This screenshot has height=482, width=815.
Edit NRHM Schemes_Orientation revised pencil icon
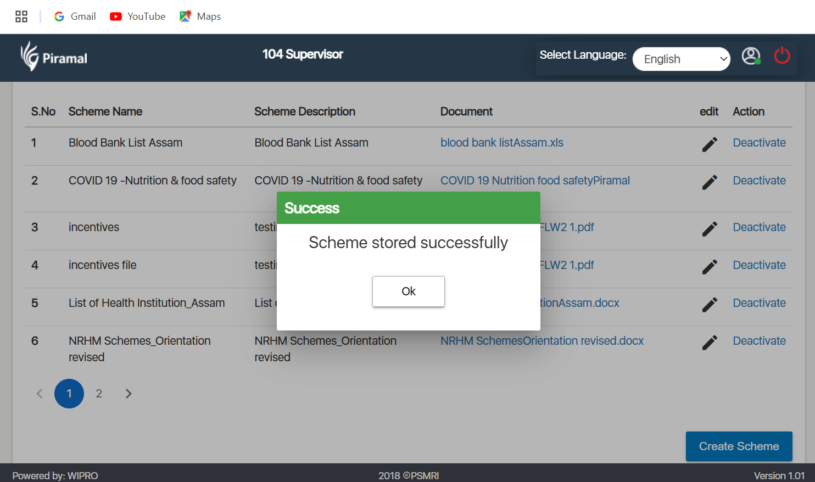click(x=710, y=343)
